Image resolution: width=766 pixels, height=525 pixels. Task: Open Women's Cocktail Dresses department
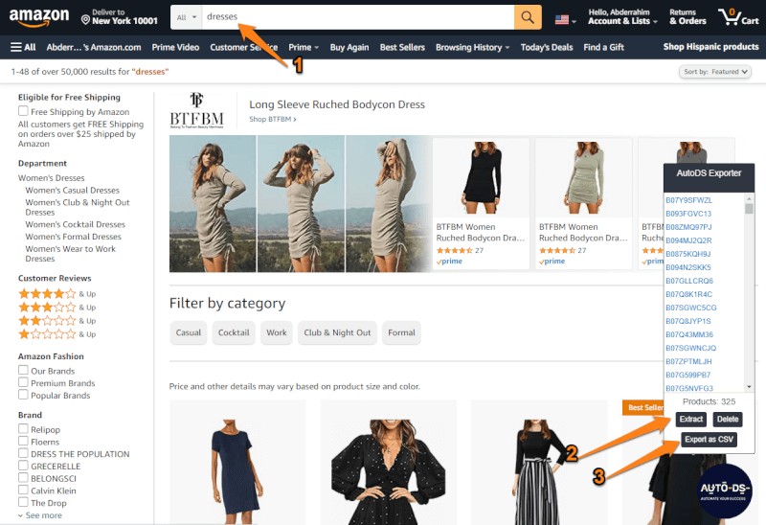tap(76, 224)
